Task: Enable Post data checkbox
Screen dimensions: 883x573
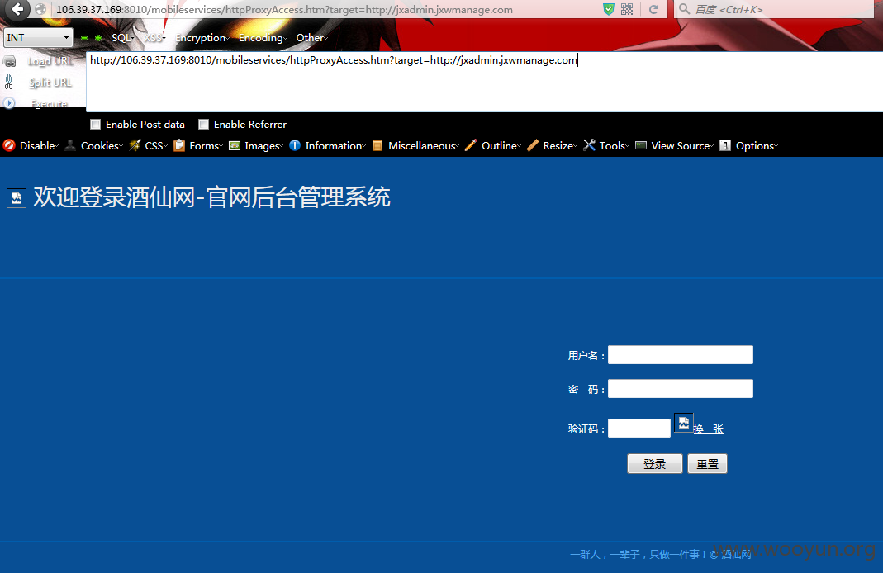Action: [x=96, y=125]
